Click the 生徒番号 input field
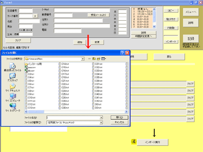Viewport: 203px width, 152px height. [x=26, y=11]
